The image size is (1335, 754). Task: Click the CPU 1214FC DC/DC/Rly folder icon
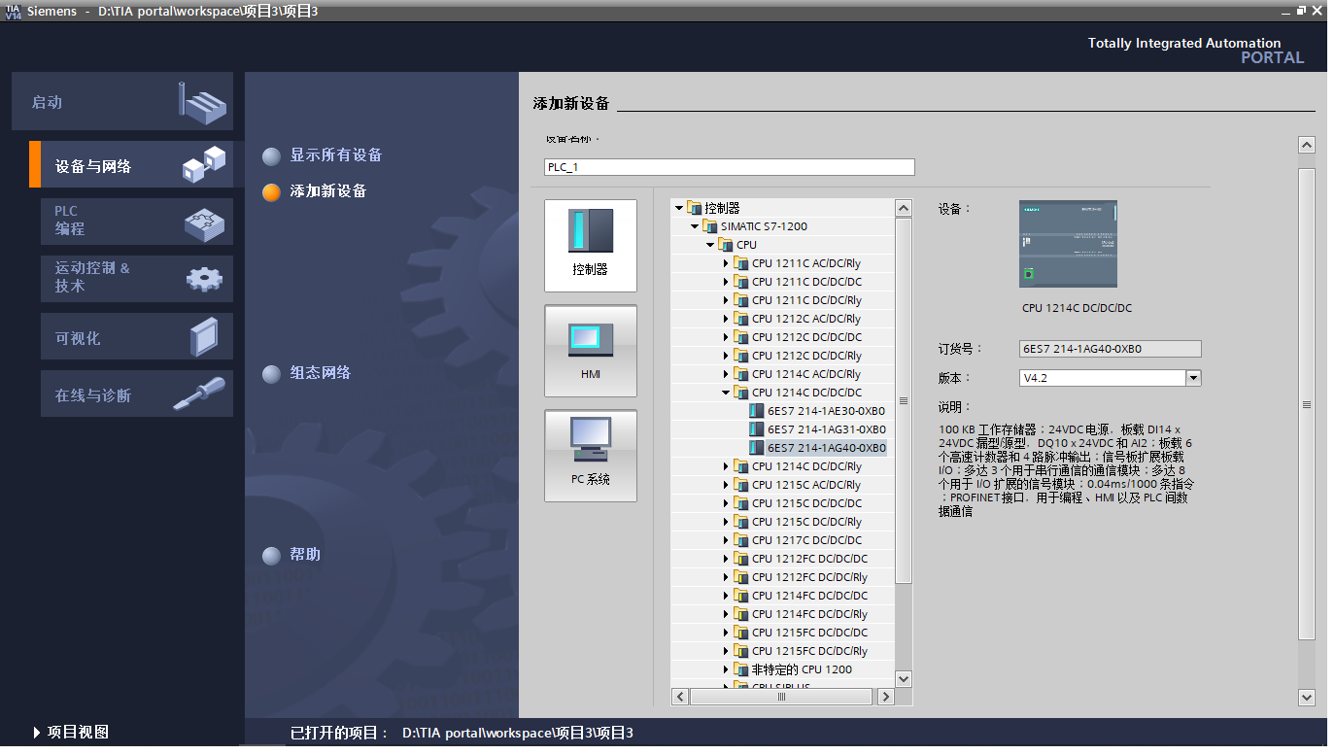pyautogui.click(x=740, y=614)
